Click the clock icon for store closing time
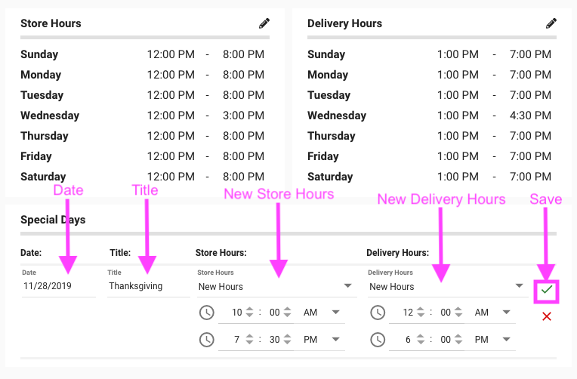This screenshot has height=379, width=577. click(206, 340)
